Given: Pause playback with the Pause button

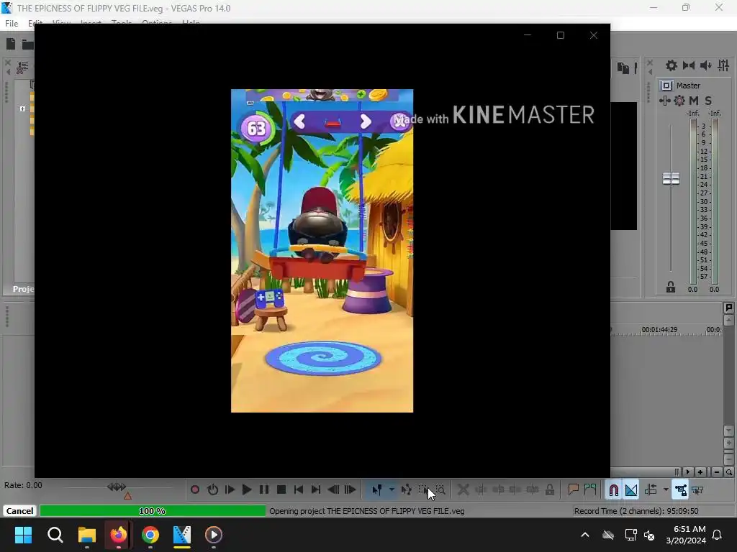Looking at the screenshot, I should tap(264, 489).
